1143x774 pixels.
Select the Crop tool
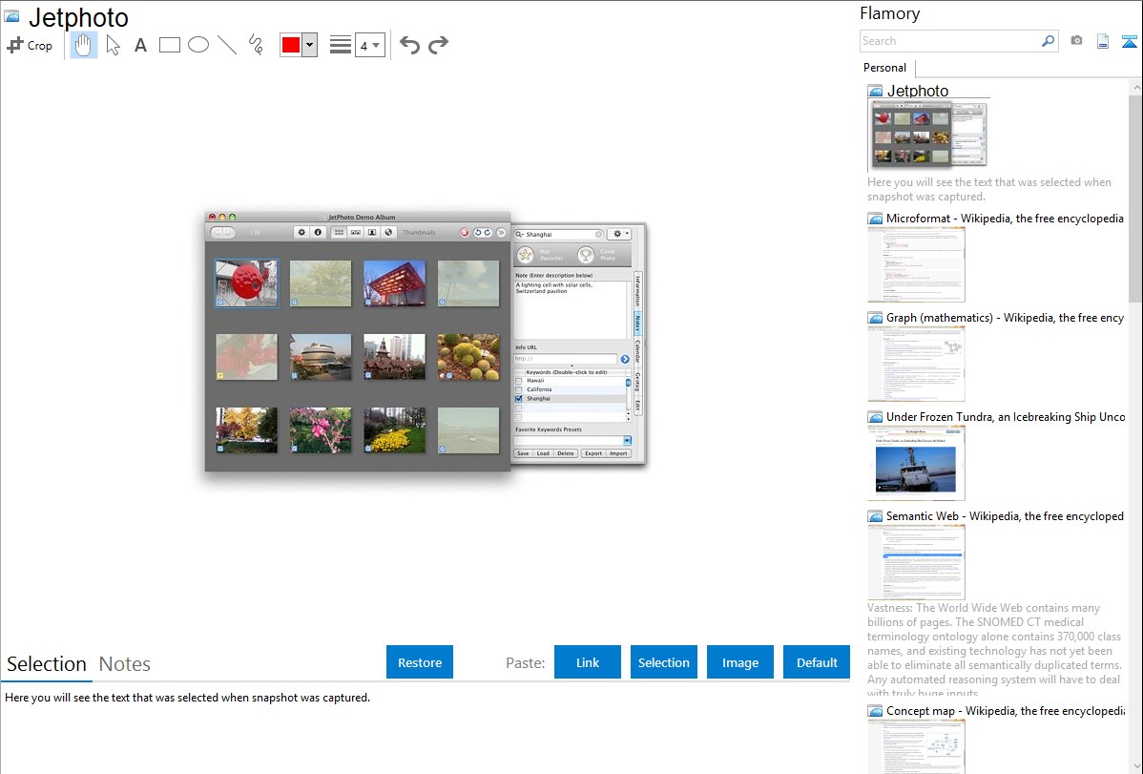(30, 45)
